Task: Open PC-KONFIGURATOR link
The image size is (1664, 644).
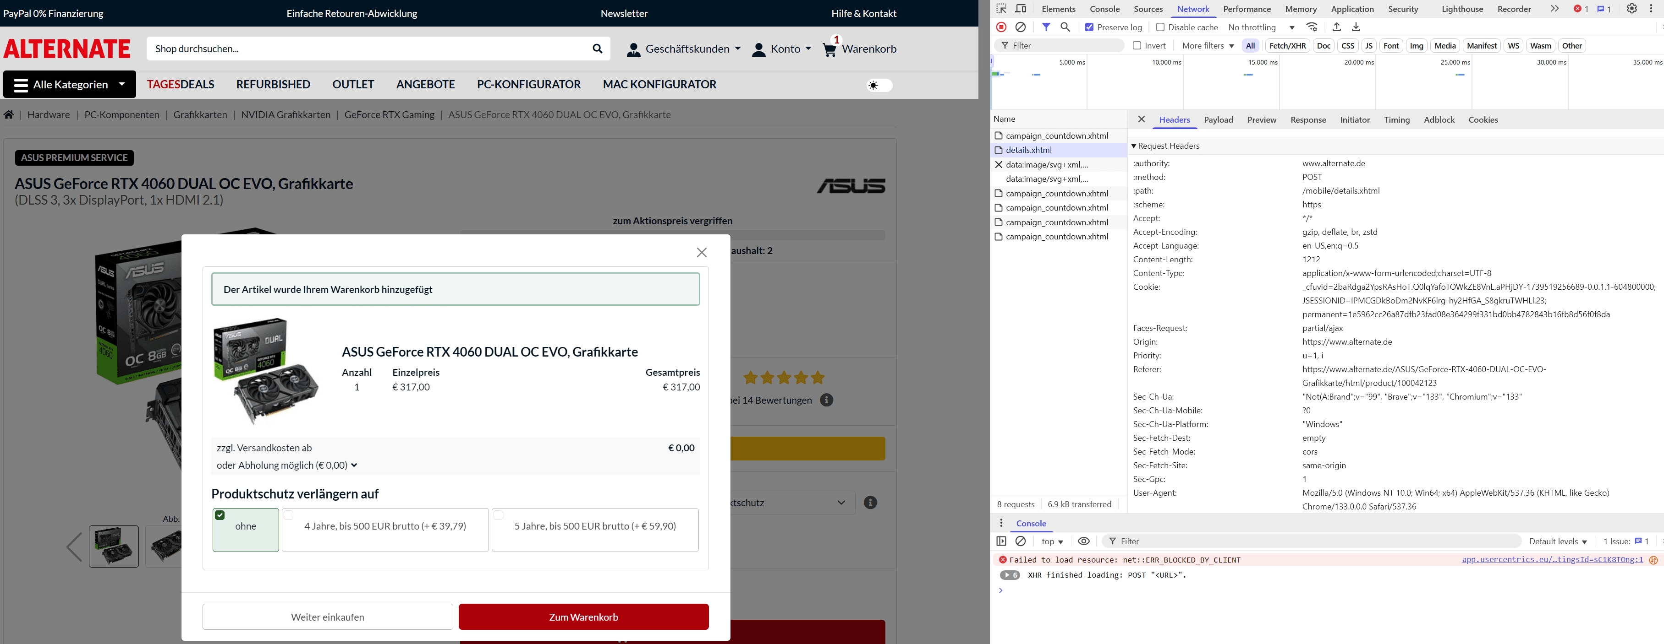Action: pyautogui.click(x=528, y=85)
